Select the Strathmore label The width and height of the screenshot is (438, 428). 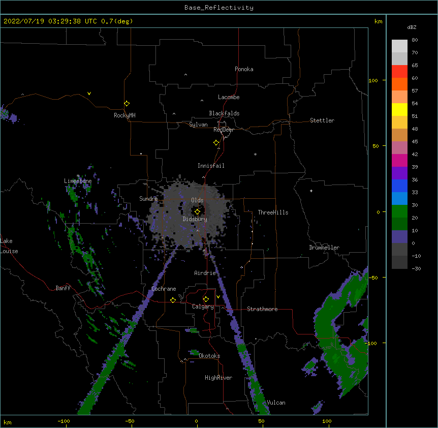[262, 309]
